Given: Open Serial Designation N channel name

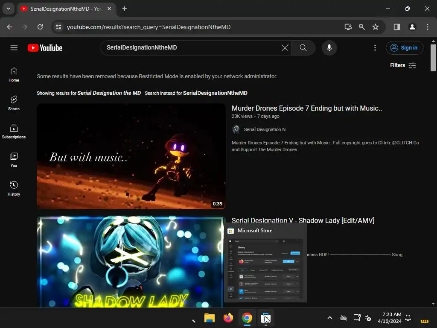Looking at the screenshot, I should (265, 129).
